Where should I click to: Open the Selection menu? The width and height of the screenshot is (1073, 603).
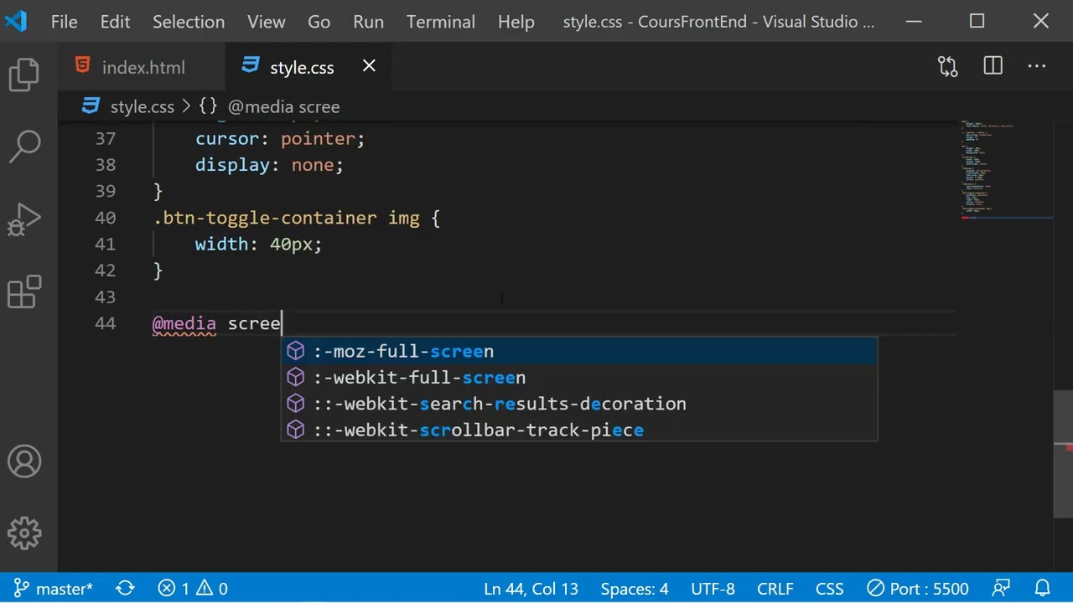[189, 22]
